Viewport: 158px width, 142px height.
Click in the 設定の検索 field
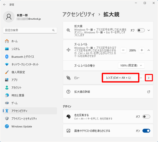pyautogui.click(x=30, y=30)
